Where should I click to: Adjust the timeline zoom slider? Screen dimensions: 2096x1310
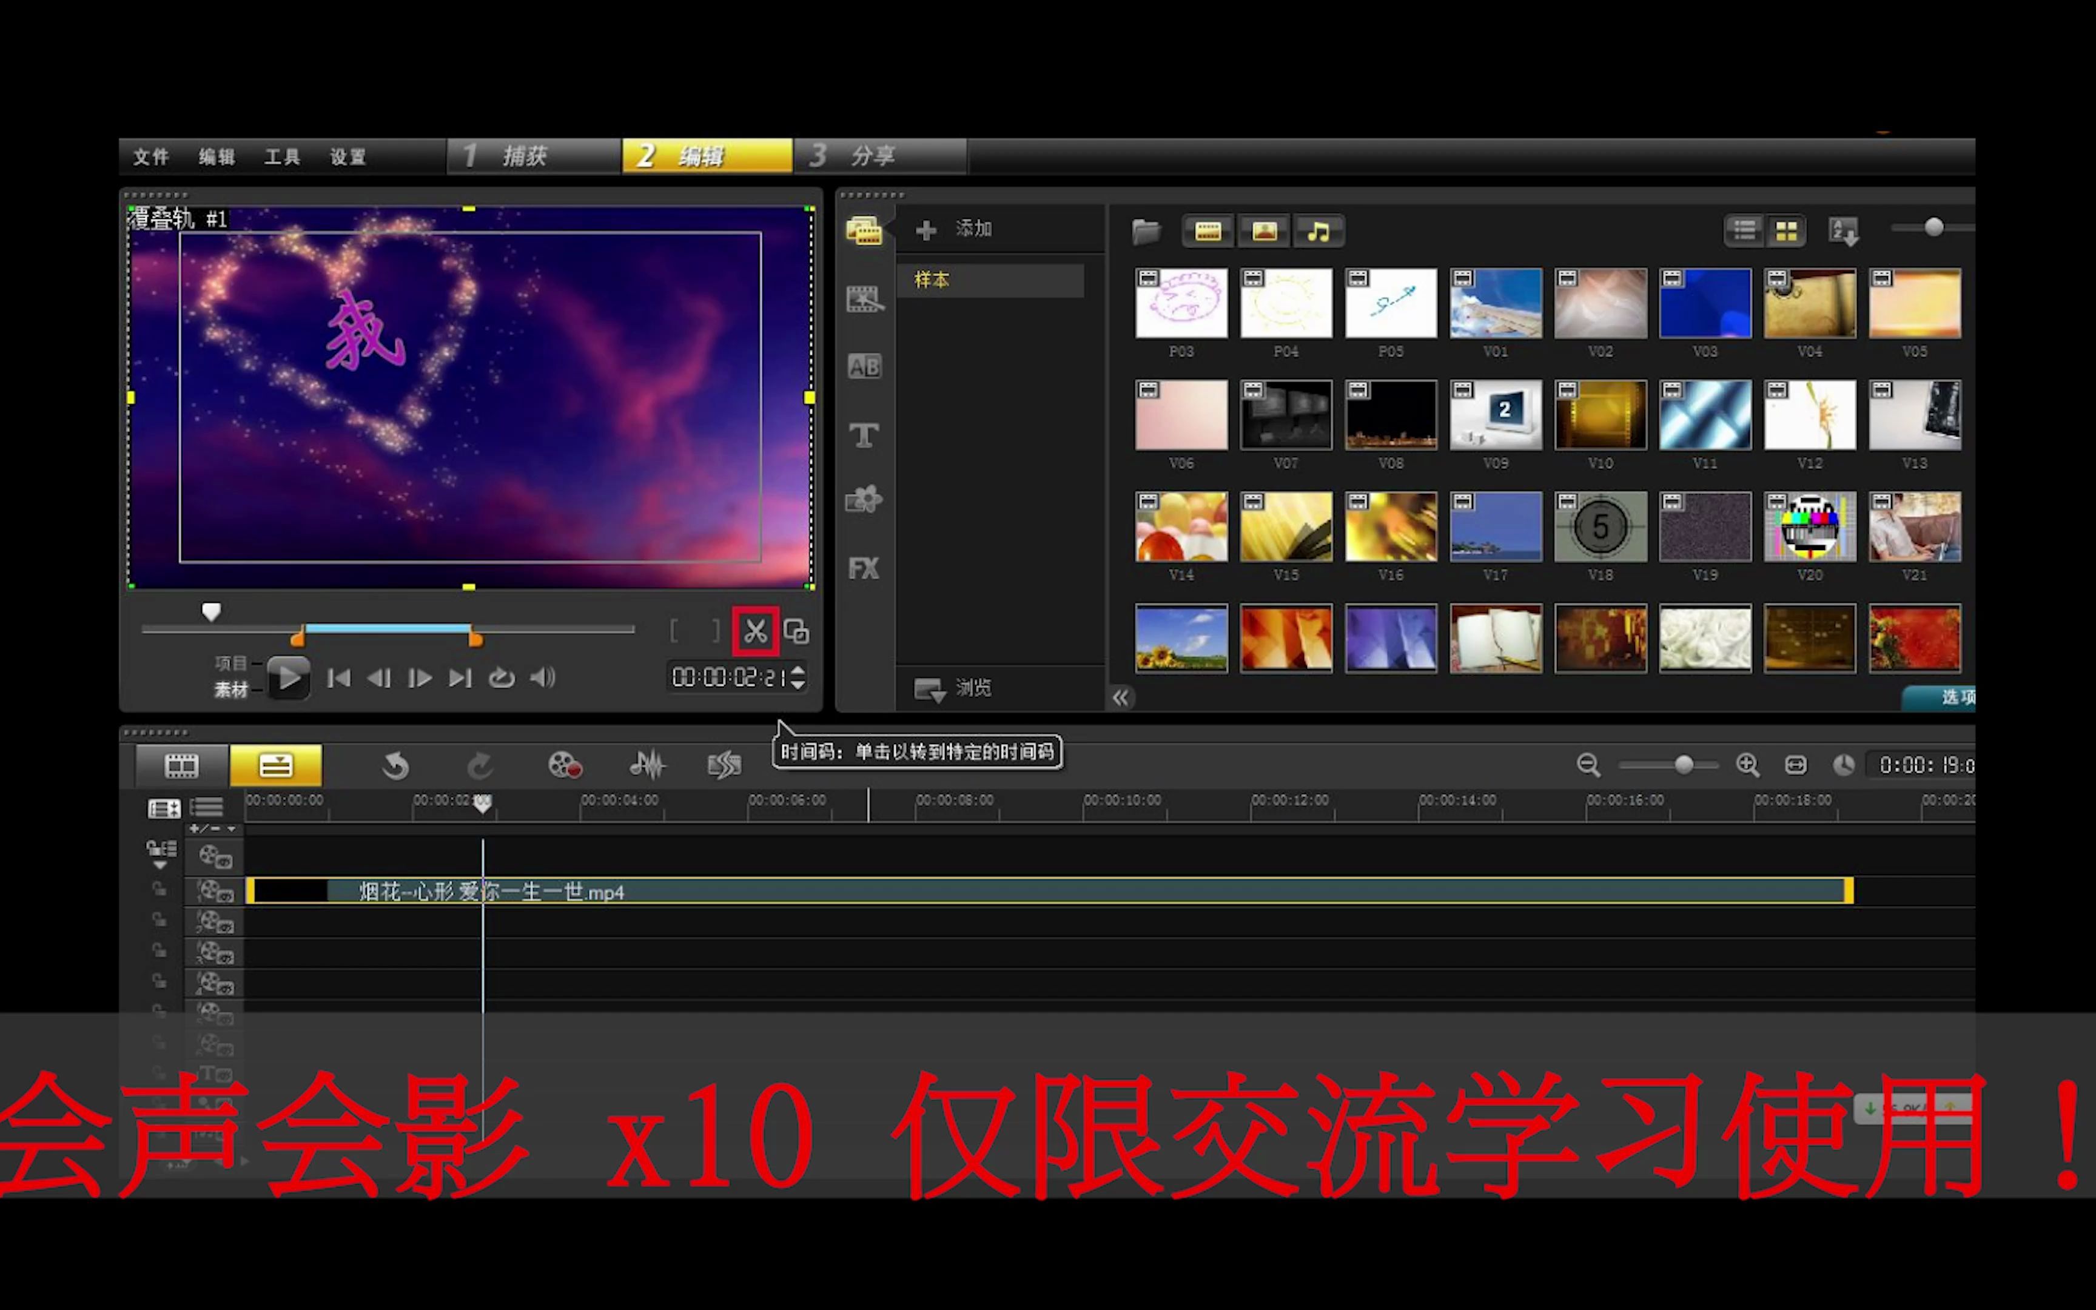tap(1683, 765)
